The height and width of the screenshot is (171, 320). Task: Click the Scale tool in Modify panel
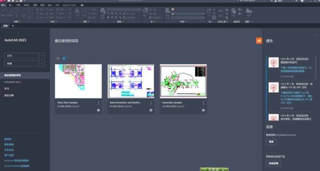coord(49,18)
